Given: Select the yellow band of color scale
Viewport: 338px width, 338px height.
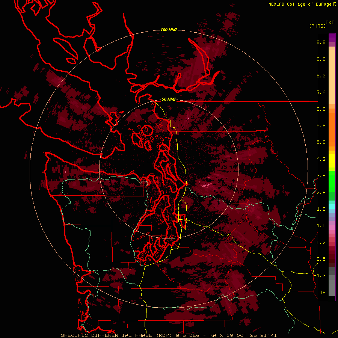Looking at the screenshot, I should click(332, 161).
